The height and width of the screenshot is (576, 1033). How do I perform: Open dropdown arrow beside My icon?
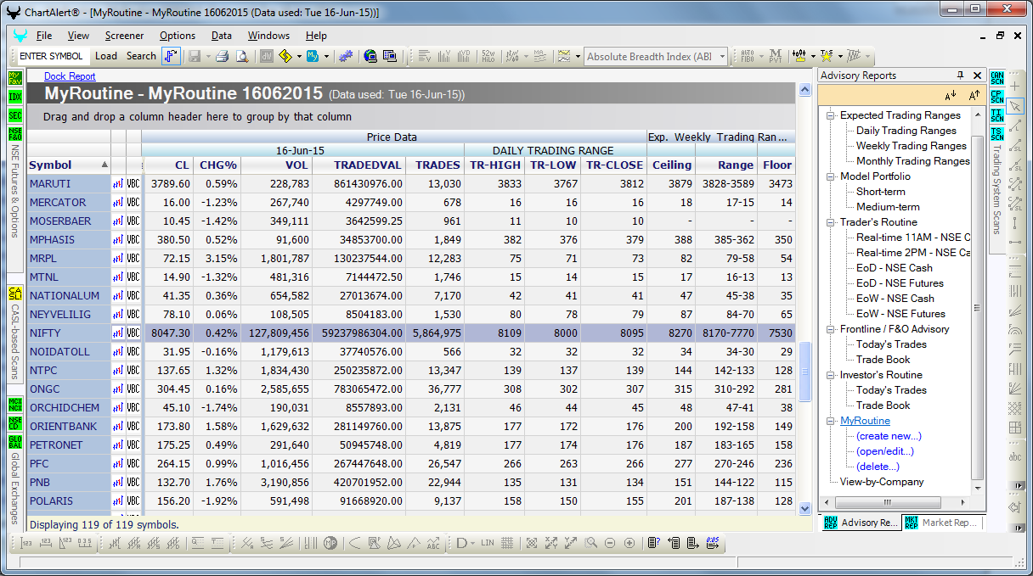click(326, 57)
